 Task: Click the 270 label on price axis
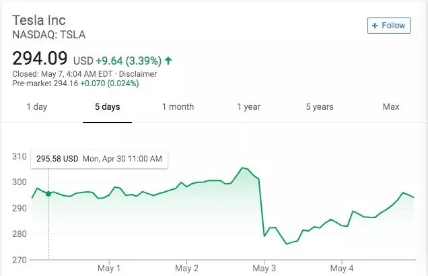[x=19, y=259]
